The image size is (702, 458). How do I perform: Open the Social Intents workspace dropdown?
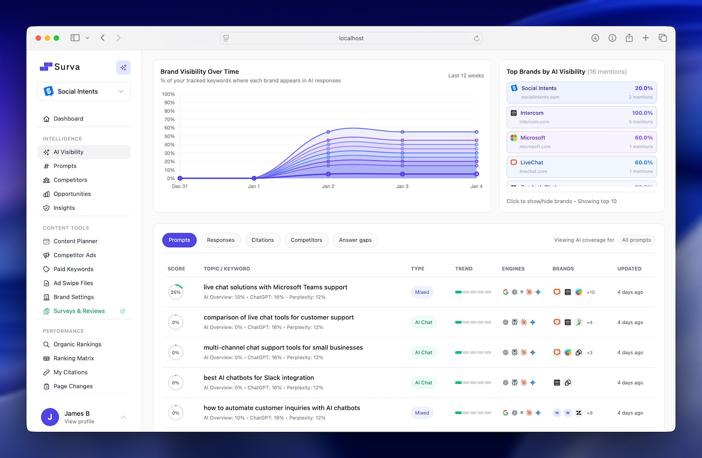[83, 91]
